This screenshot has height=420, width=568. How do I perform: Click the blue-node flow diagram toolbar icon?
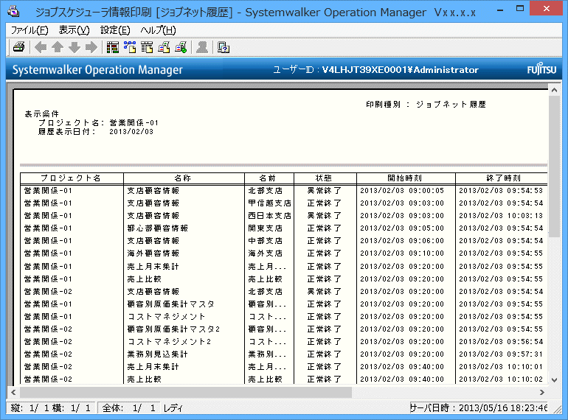[x=131, y=48]
